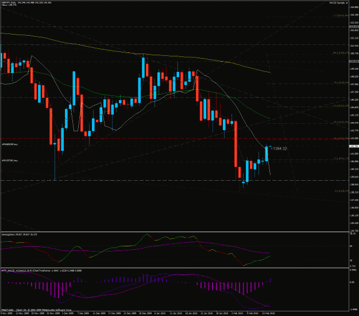359x316 pixels.
Task: Click the 15 Feb 2010 date on time axis
Action: pos(268,313)
